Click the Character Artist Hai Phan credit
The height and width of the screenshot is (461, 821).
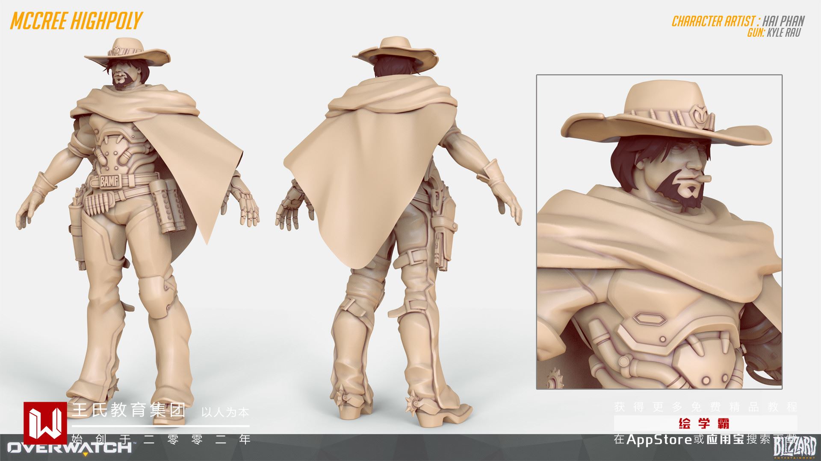pos(738,21)
